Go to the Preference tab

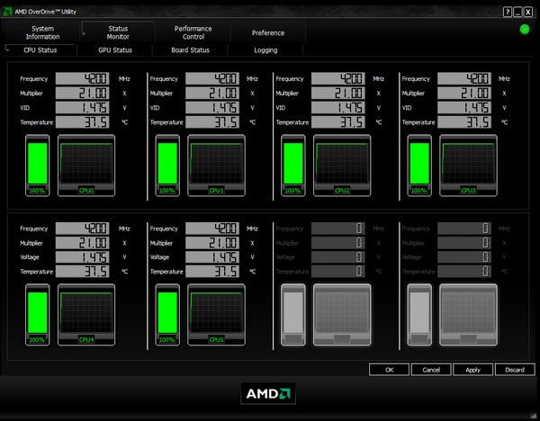click(x=268, y=32)
